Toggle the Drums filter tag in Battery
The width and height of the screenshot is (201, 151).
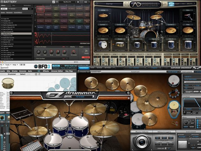point(3,12)
